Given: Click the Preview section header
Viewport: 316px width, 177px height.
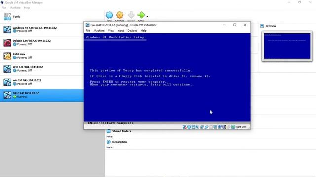Looking at the screenshot, I should pos(271,26).
